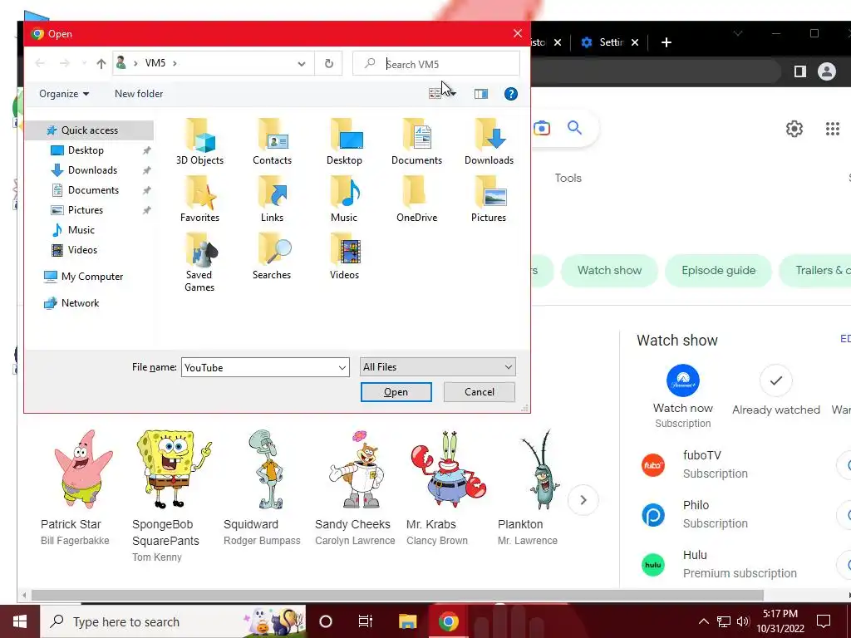Click the blue Google search magnifier
This screenshot has height=638, width=851.
[x=574, y=128]
